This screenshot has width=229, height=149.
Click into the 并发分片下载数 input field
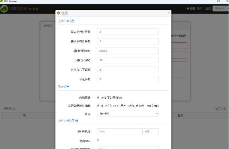128,70
